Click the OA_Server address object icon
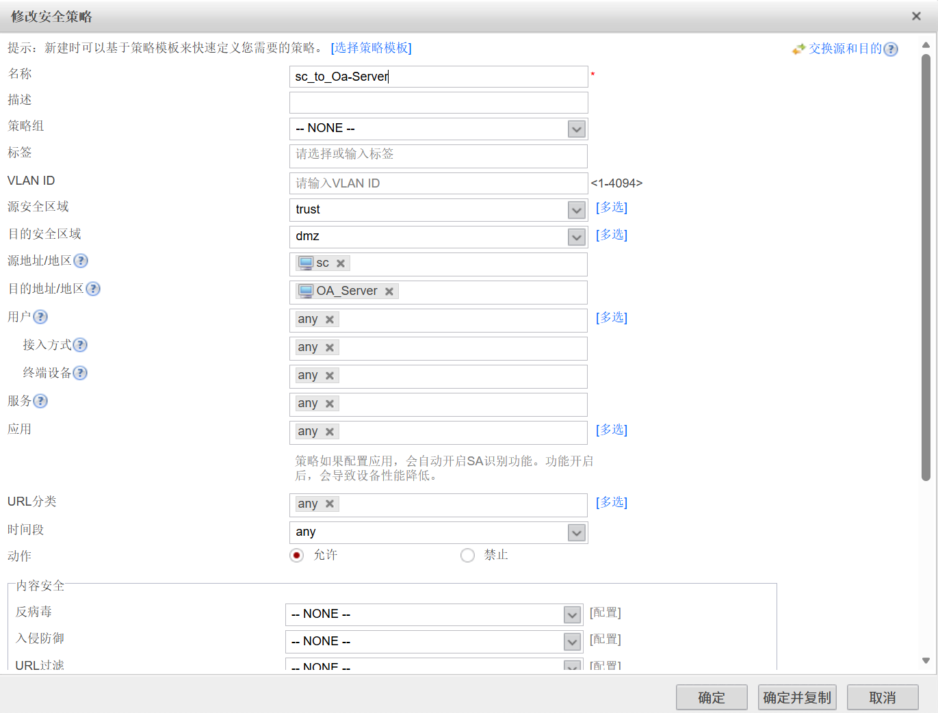Image resolution: width=938 pixels, height=713 pixels. click(306, 291)
